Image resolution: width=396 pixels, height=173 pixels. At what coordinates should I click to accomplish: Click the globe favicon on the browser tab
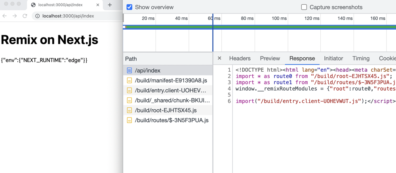coord(33,5)
